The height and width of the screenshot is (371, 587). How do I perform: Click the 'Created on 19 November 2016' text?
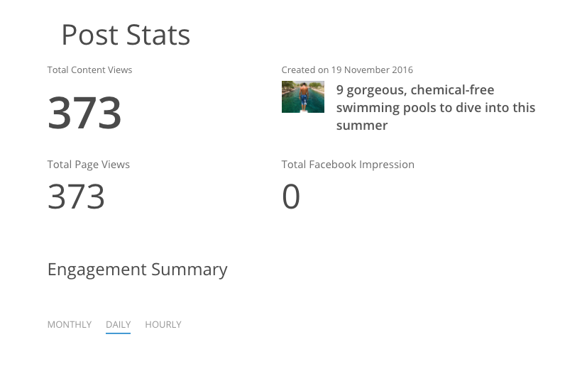point(347,70)
